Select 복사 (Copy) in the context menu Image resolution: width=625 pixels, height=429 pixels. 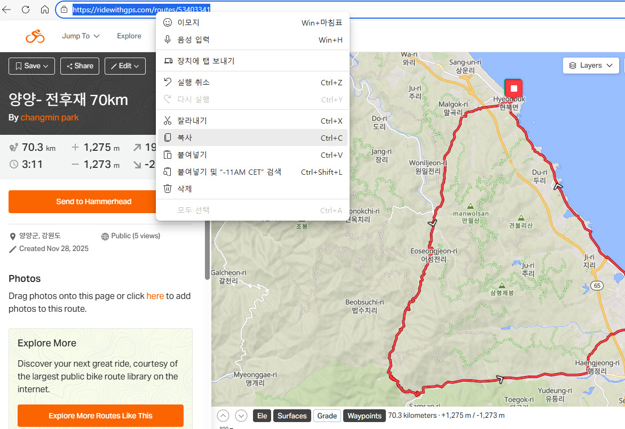(252, 137)
